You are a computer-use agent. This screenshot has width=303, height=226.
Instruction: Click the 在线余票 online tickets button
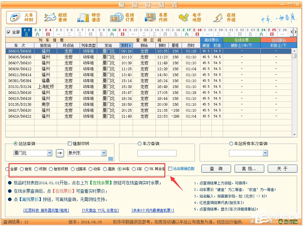[242, 40]
